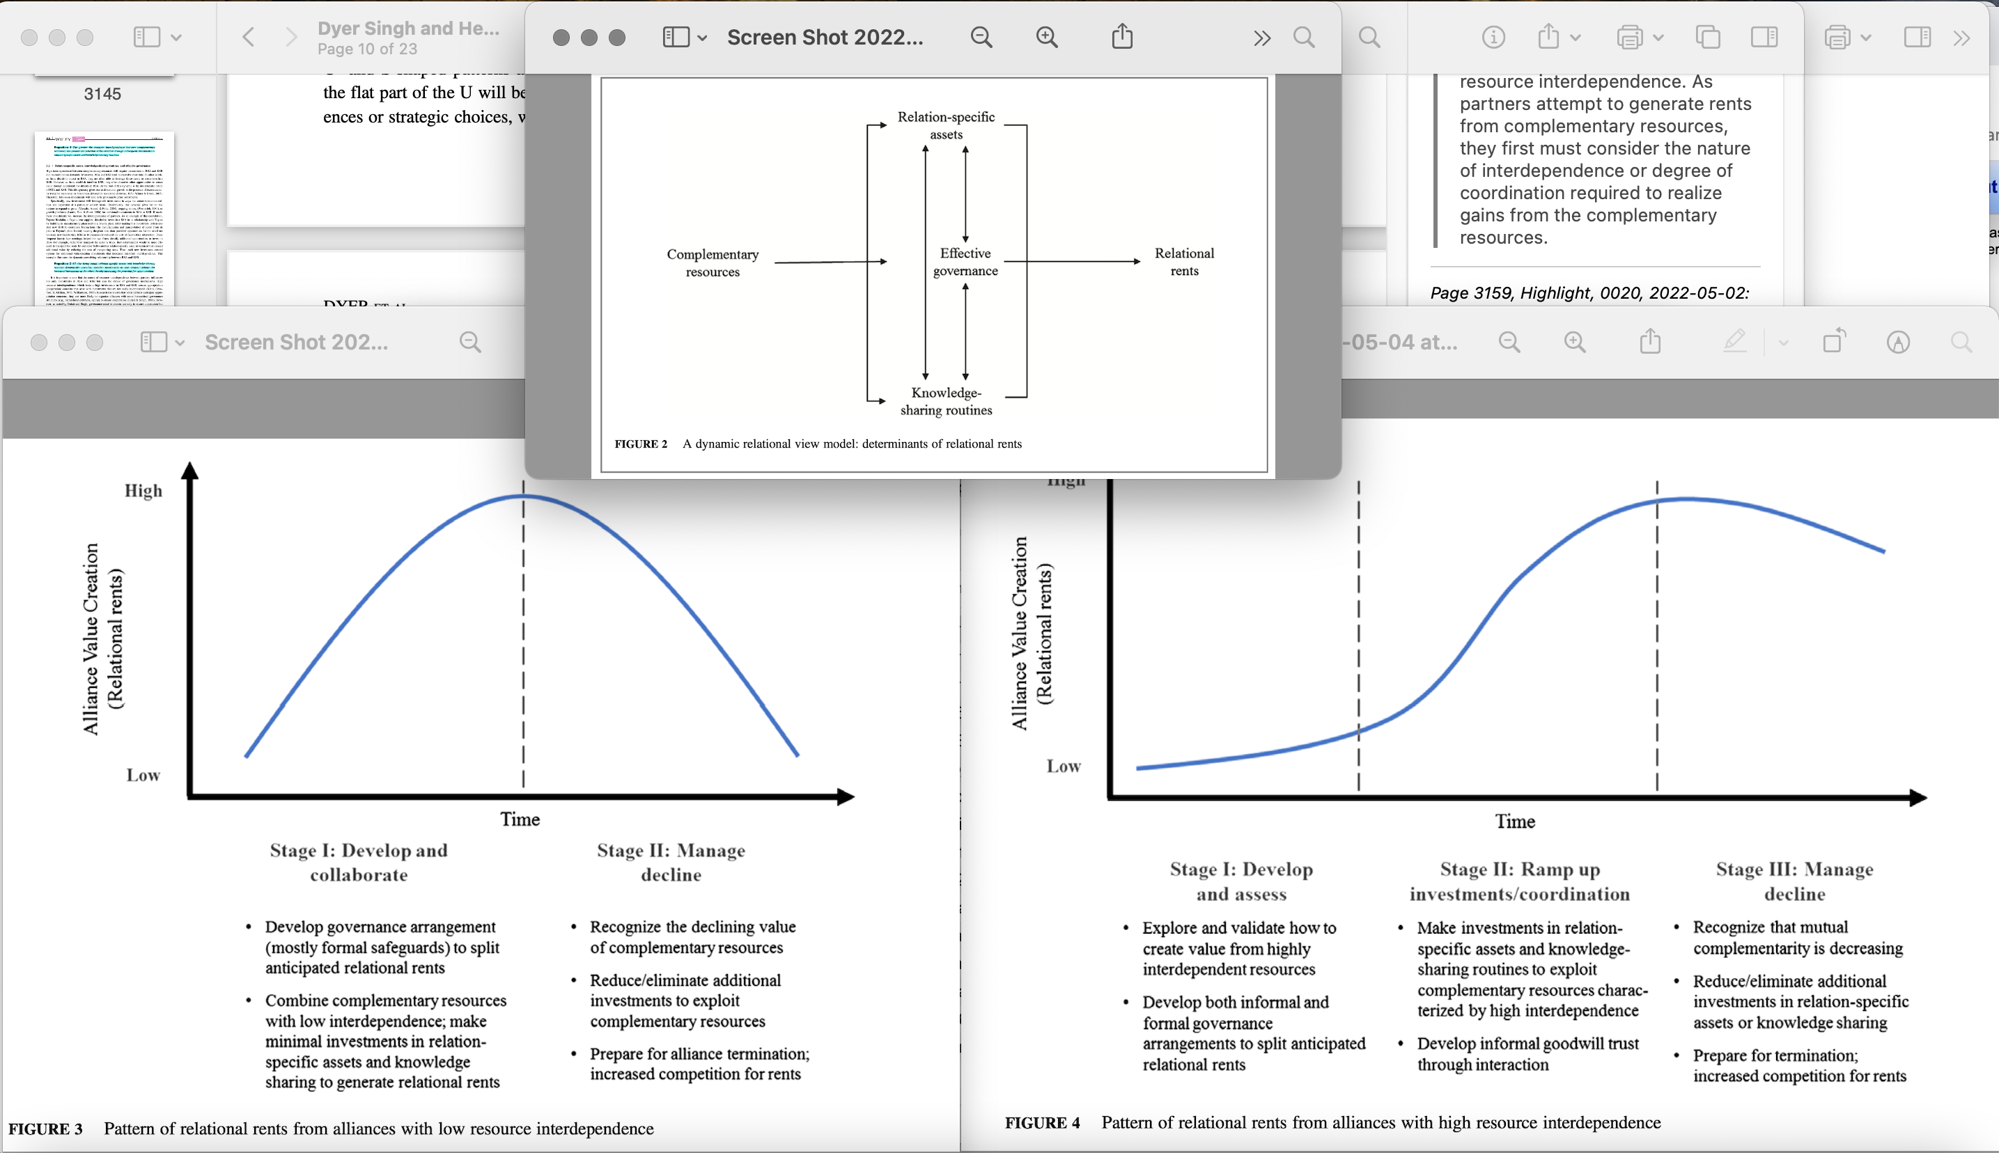Open the first printer icon's dropdown chevron

(1658, 38)
